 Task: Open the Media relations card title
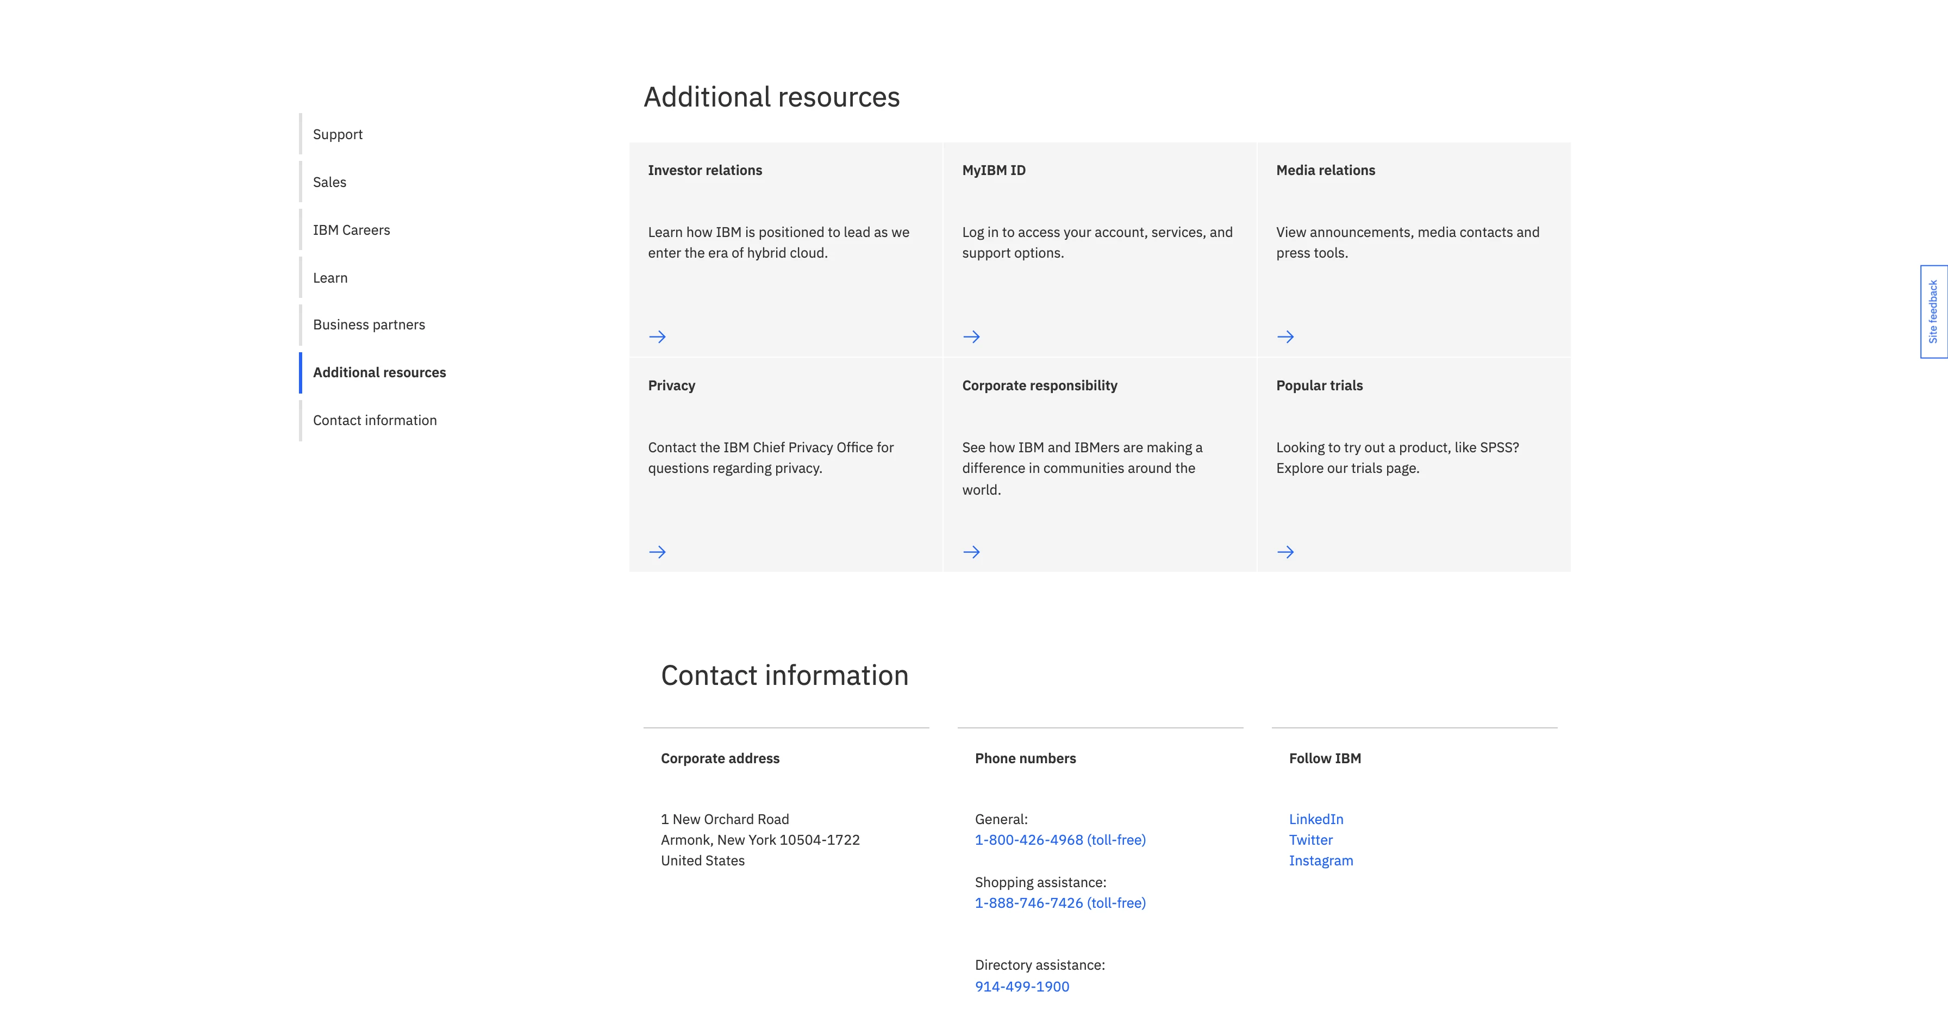click(1326, 170)
